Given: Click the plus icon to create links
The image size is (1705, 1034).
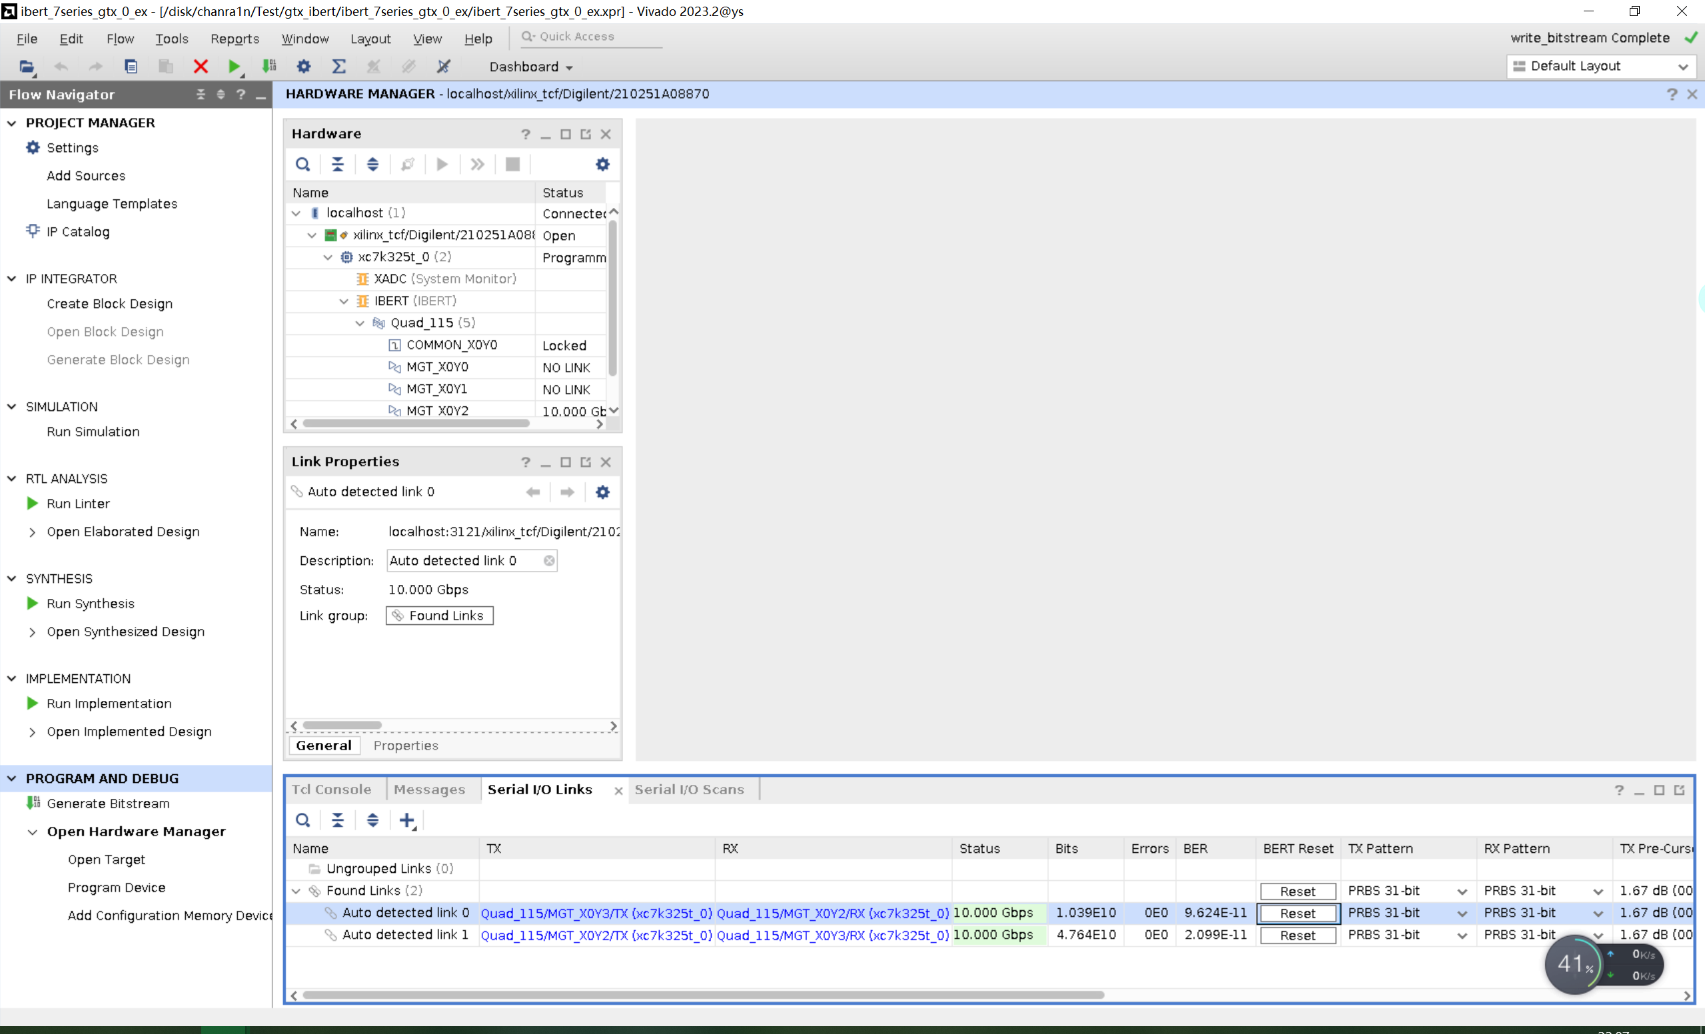Looking at the screenshot, I should click(x=407, y=820).
